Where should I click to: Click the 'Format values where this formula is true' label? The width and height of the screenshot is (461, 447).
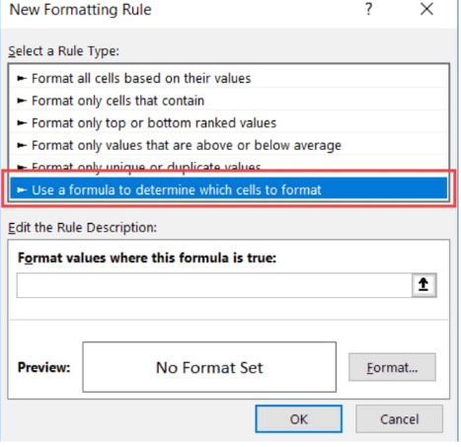(147, 258)
